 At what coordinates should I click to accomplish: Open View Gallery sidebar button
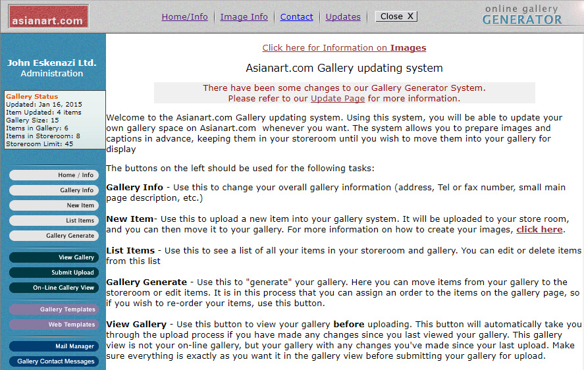54,257
